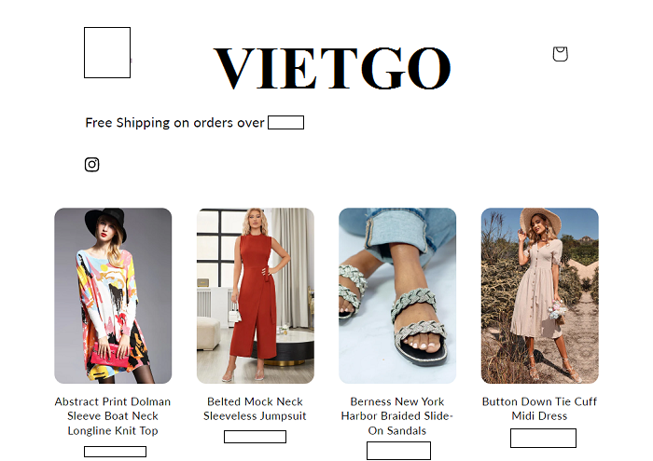Viewport: 653px width, 461px height.
Task: Open the Instagram social icon
Action: coord(92,165)
